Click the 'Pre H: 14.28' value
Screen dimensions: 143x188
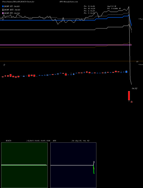tap(90, 9)
